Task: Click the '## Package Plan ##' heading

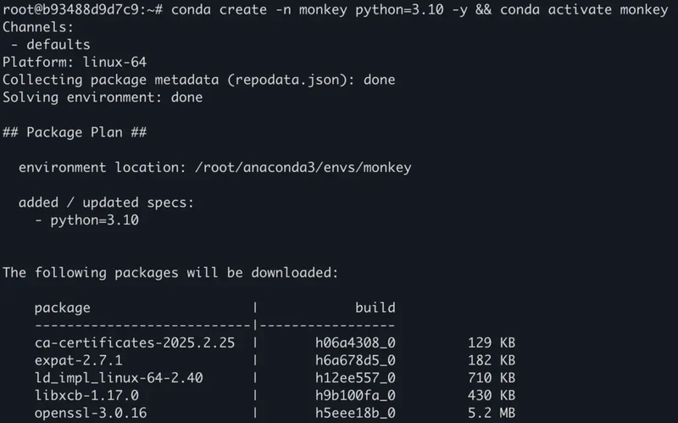Action: pyautogui.click(x=75, y=132)
